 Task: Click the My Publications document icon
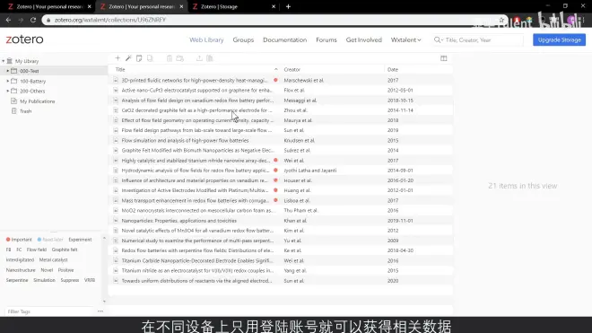coord(14,101)
